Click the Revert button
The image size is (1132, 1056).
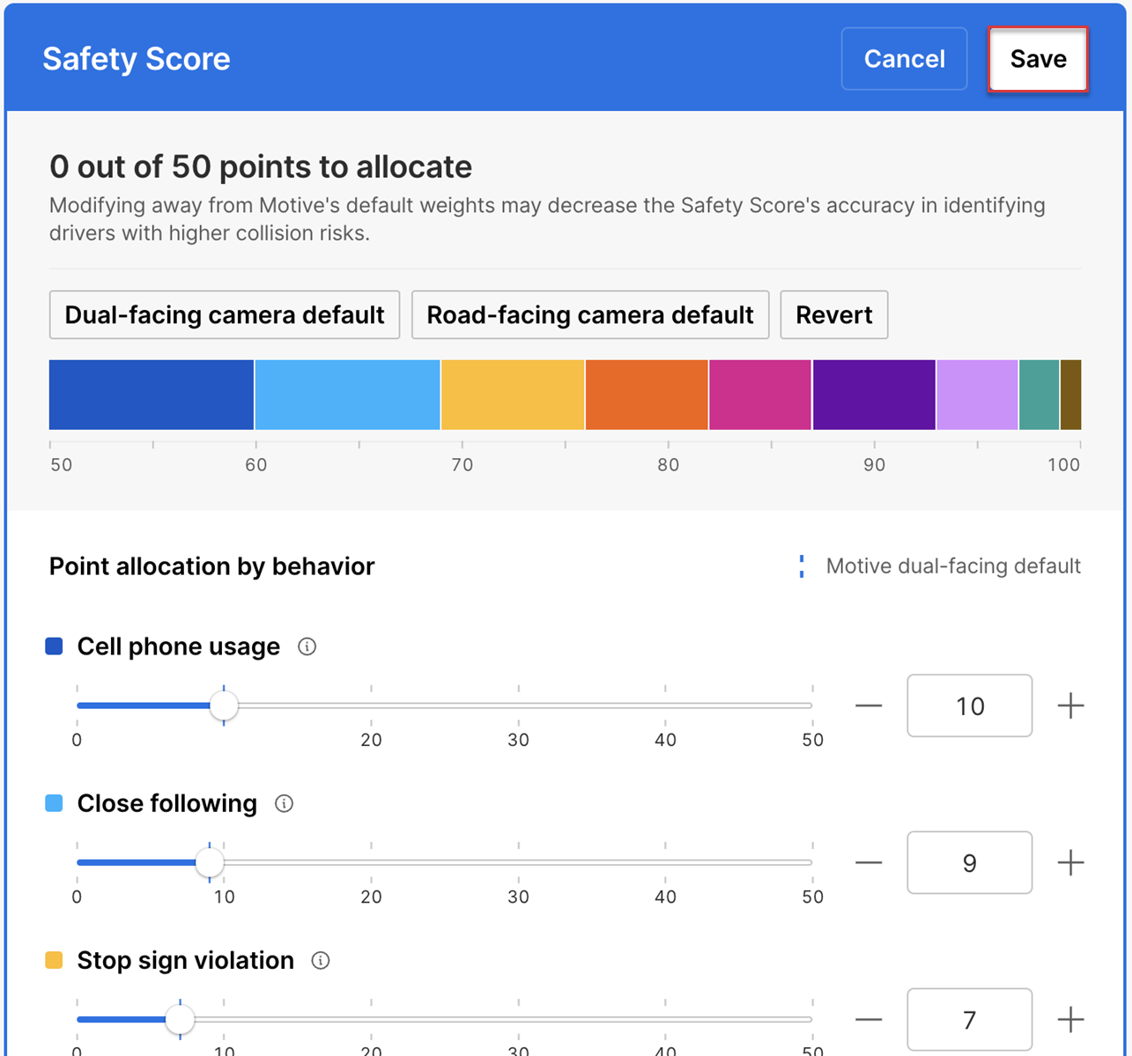(x=833, y=315)
